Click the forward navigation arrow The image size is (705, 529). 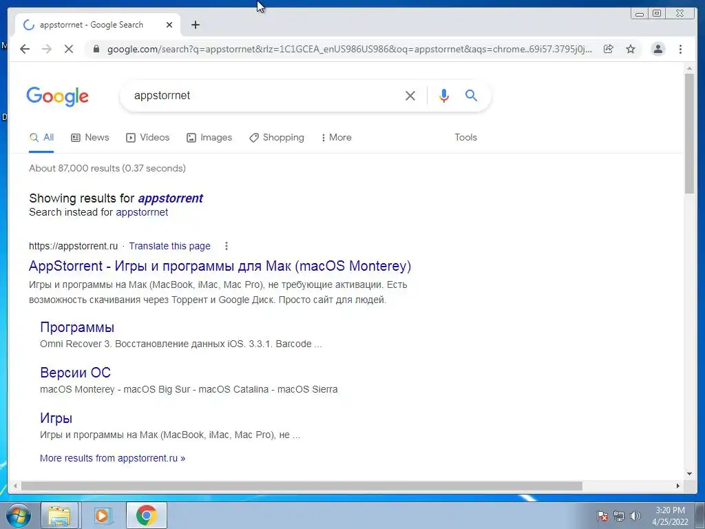tap(47, 49)
